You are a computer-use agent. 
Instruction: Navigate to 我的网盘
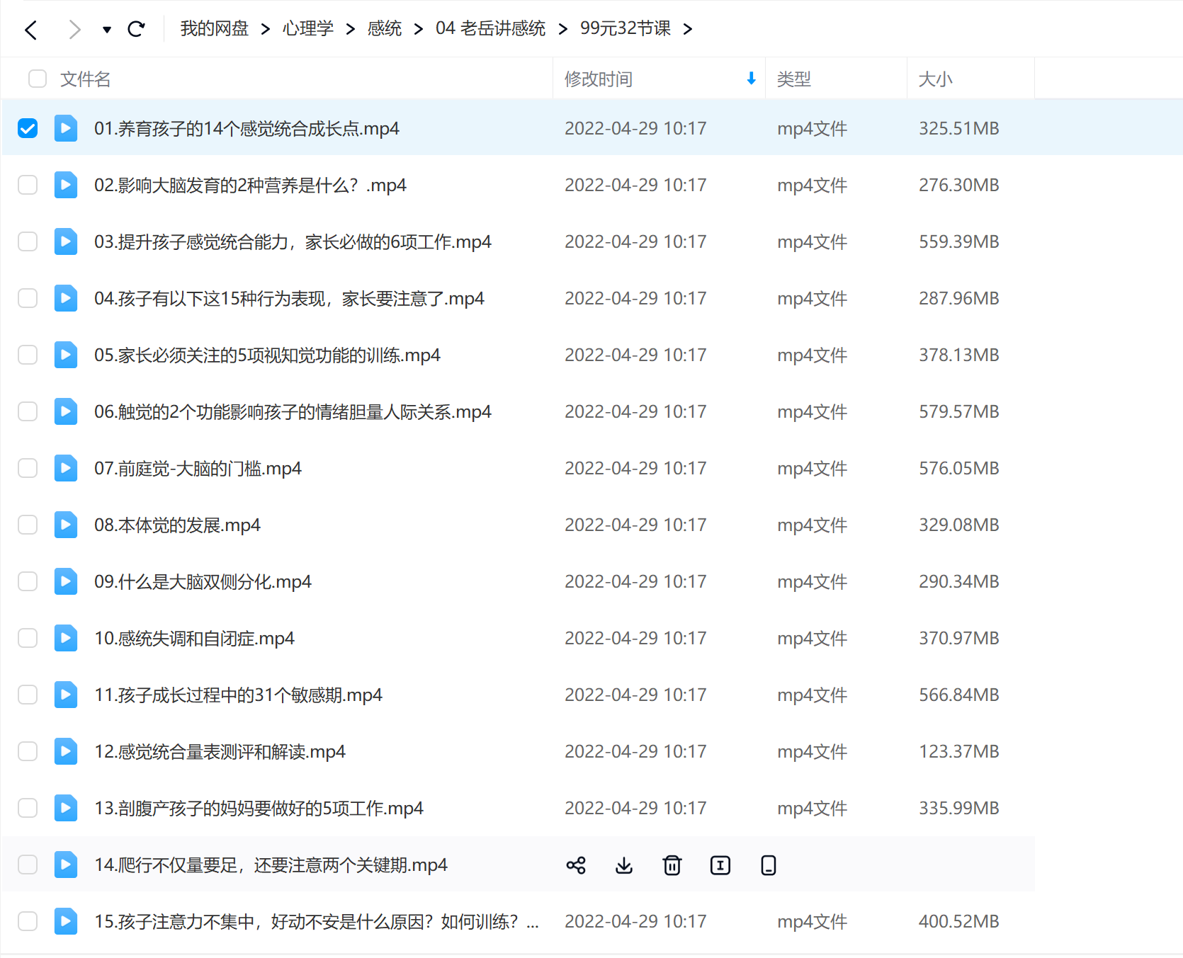click(214, 28)
